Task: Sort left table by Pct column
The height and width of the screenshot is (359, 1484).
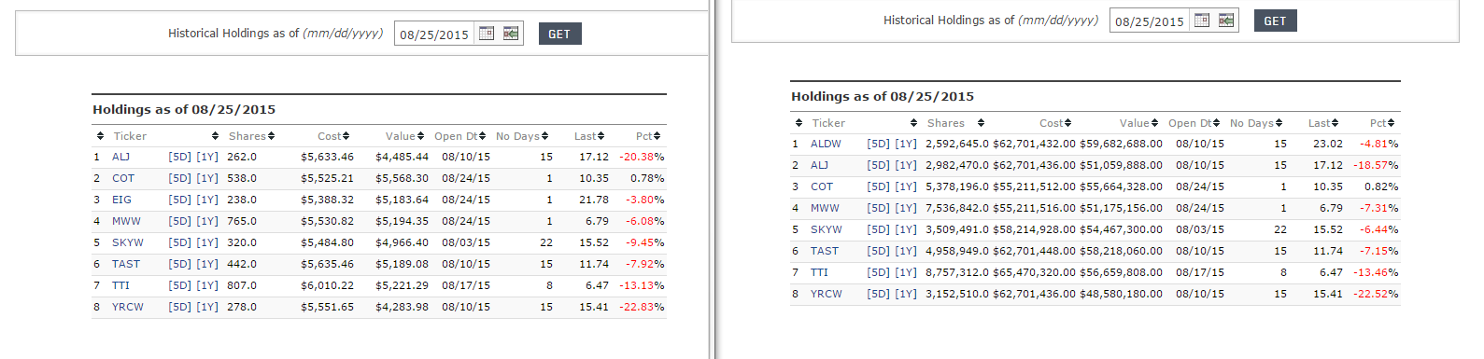Action: [x=648, y=136]
